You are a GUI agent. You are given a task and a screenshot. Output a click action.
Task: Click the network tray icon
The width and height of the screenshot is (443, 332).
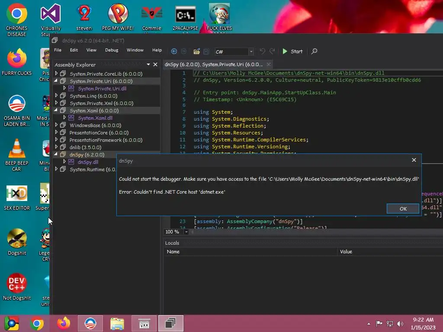[390, 323]
